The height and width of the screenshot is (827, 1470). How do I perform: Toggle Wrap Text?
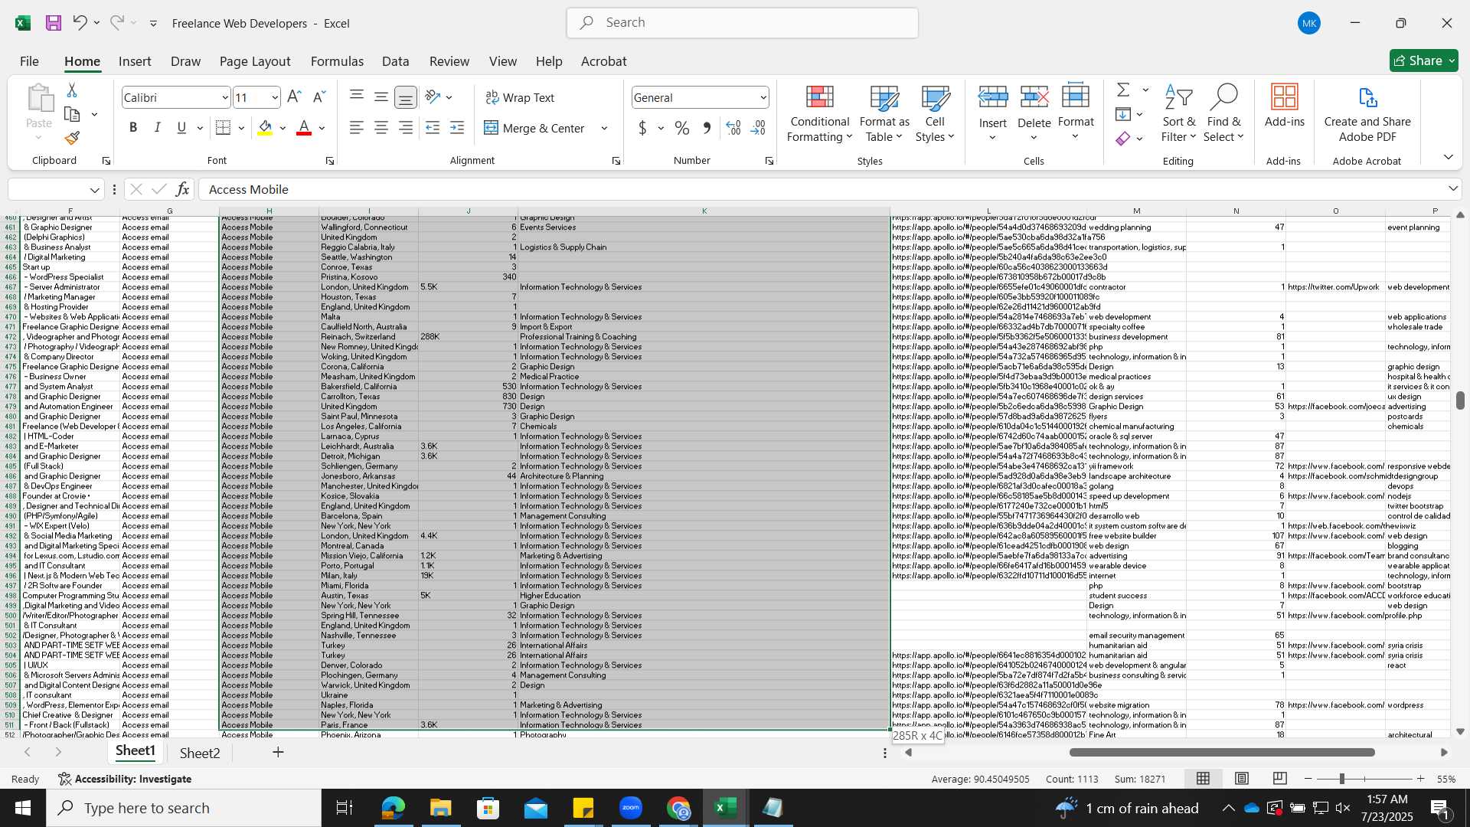click(520, 97)
